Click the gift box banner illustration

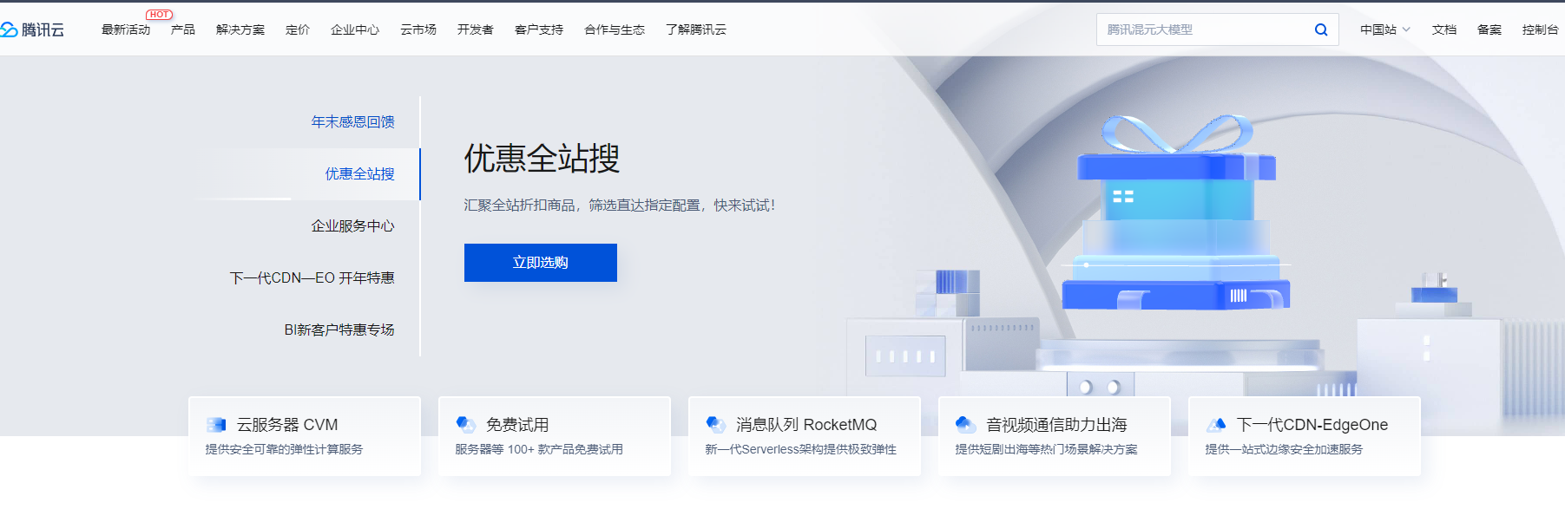tap(1176, 213)
